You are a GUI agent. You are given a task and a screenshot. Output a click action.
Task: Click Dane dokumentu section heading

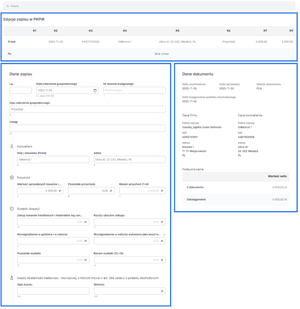tap(198, 74)
